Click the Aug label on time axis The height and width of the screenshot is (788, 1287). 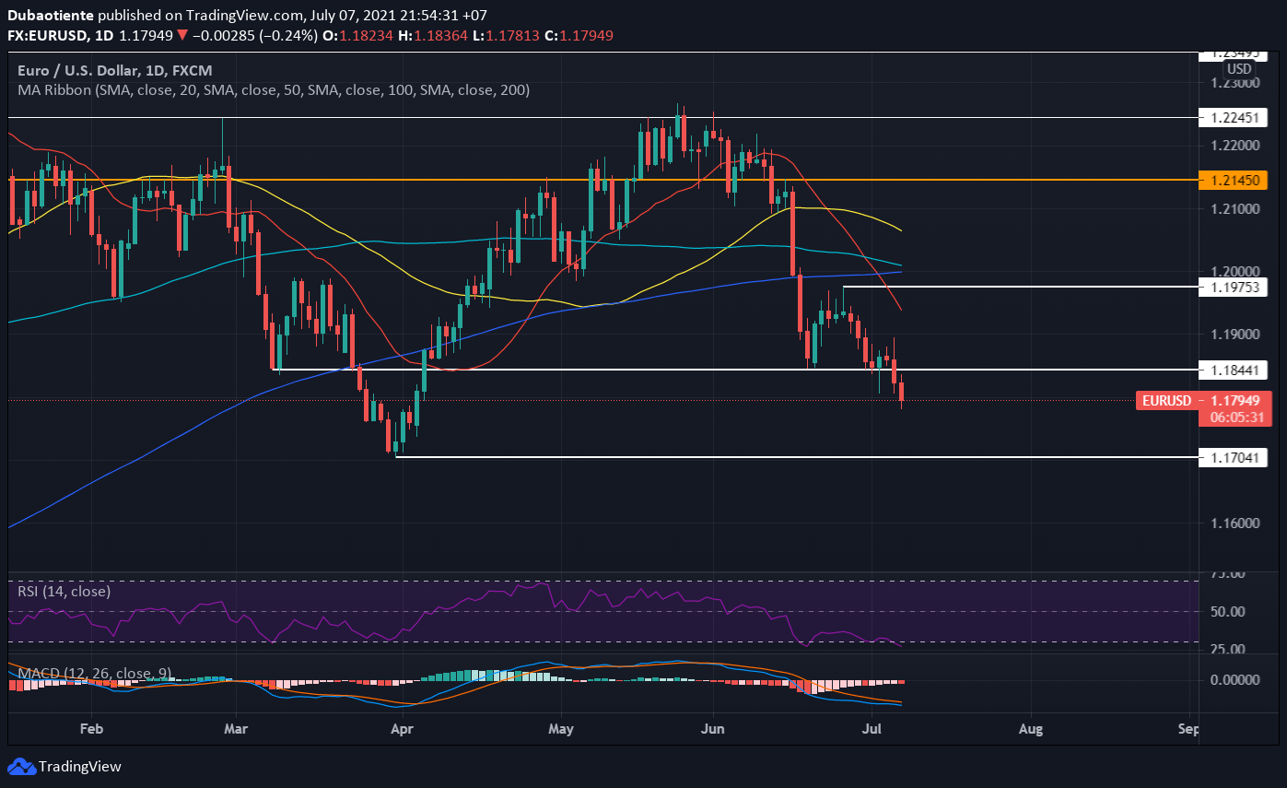tap(1031, 728)
